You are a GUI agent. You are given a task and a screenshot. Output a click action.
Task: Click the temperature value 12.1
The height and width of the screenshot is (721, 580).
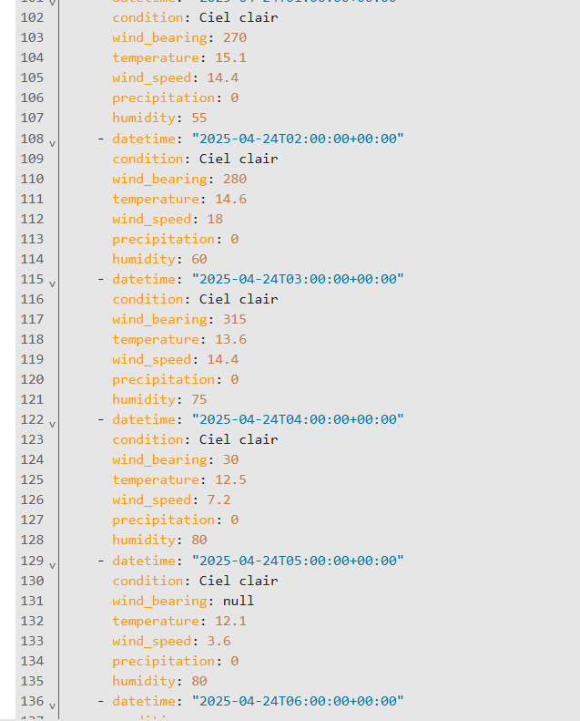tap(230, 621)
